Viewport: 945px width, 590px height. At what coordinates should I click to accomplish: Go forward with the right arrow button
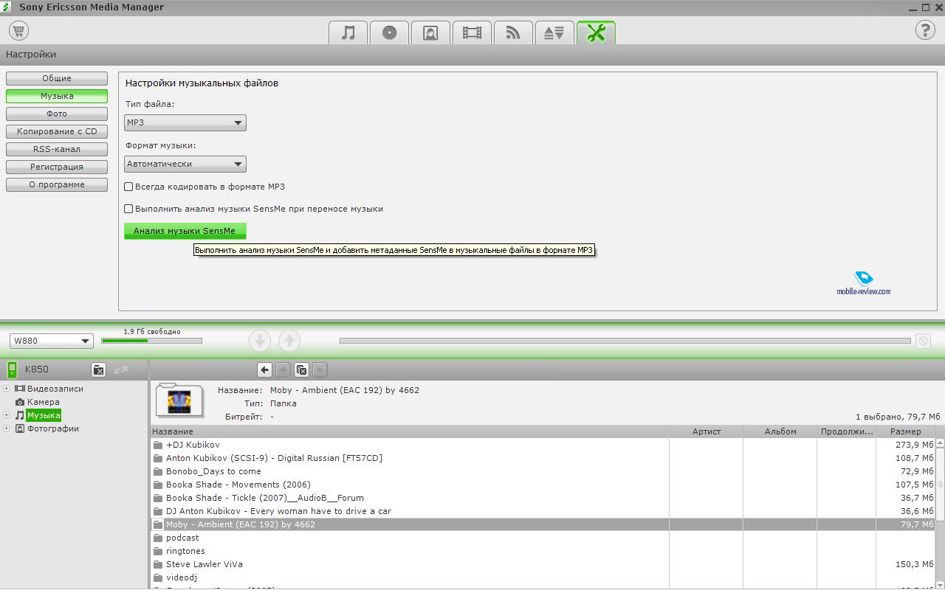(x=283, y=370)
